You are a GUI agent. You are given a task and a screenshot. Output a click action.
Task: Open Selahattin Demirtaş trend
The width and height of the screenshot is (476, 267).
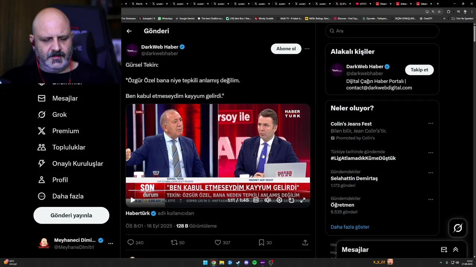tap(354, 178)
